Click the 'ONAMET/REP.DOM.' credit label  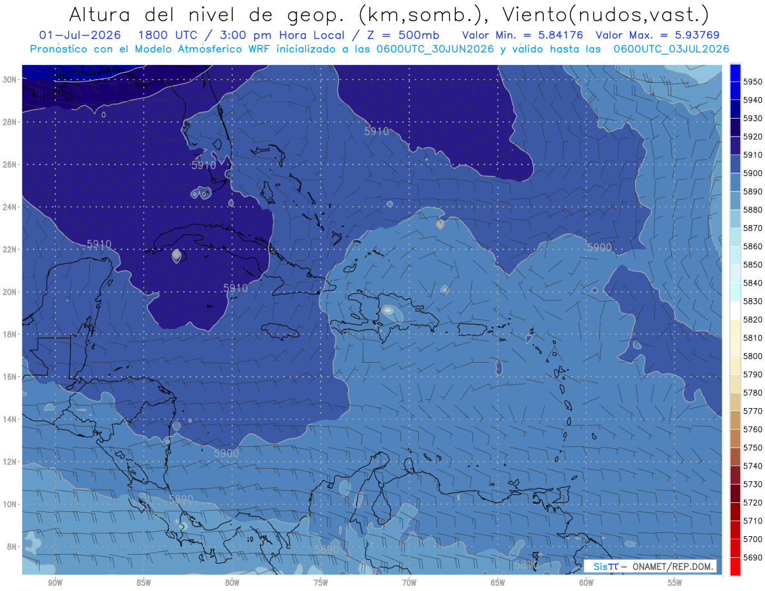(x=673, y=566)
